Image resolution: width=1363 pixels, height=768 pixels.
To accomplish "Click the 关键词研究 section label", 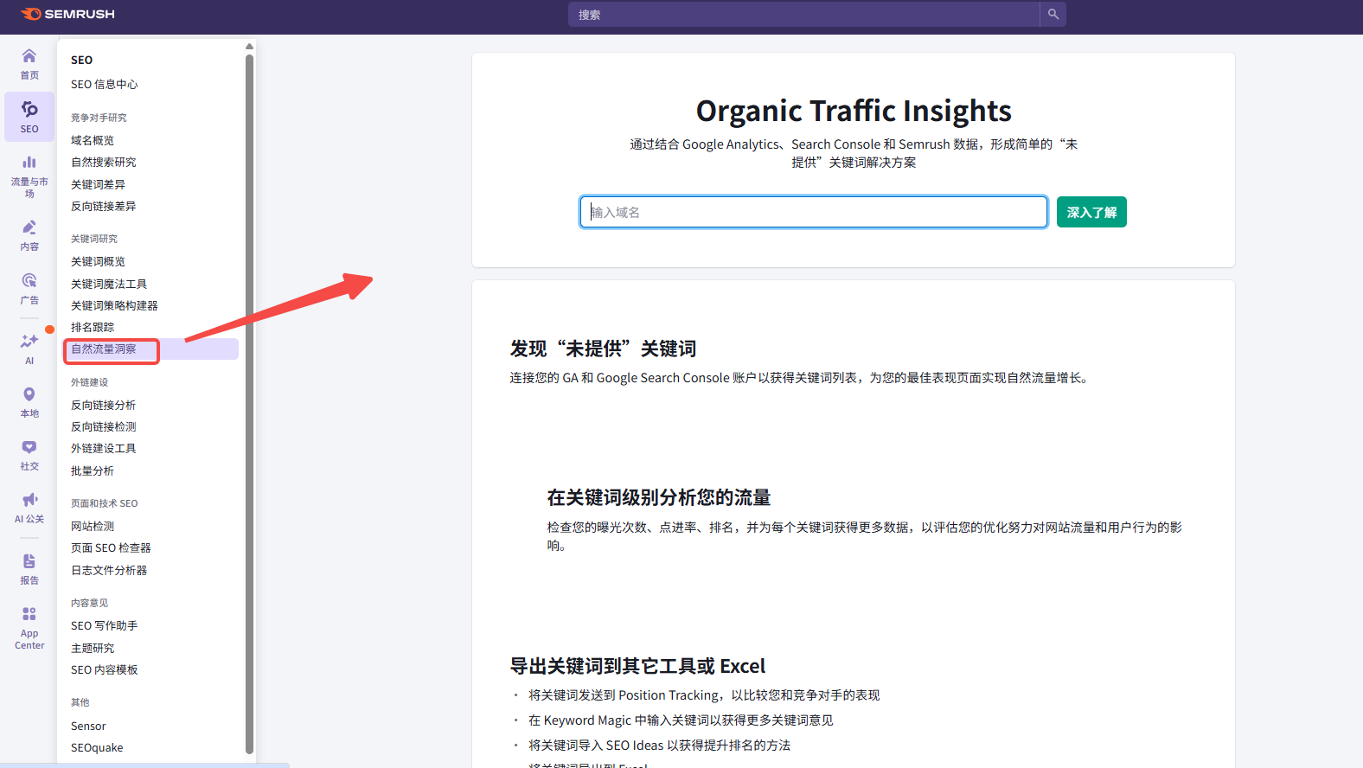I will click(x=94, y=239).
